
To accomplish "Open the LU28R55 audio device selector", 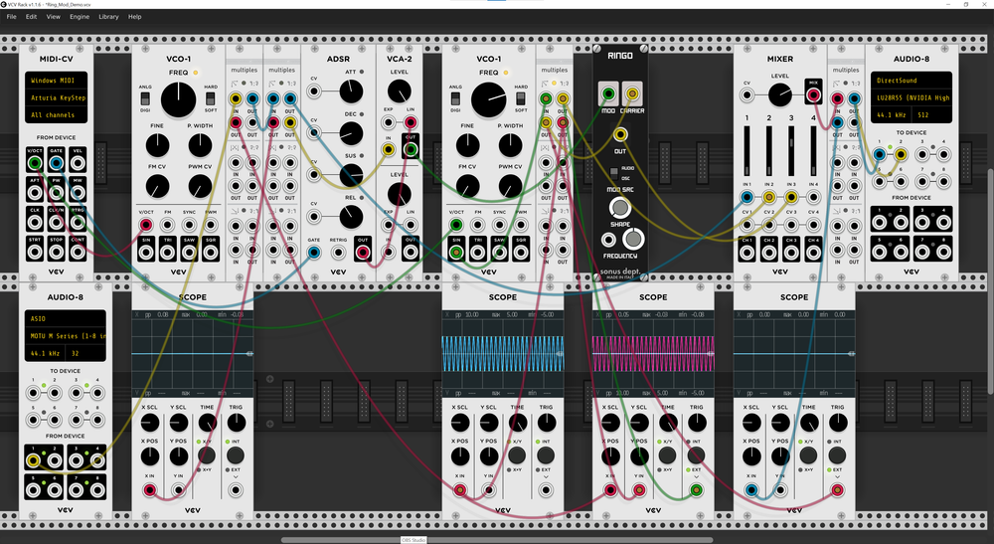I will click(x=911, y=97).
